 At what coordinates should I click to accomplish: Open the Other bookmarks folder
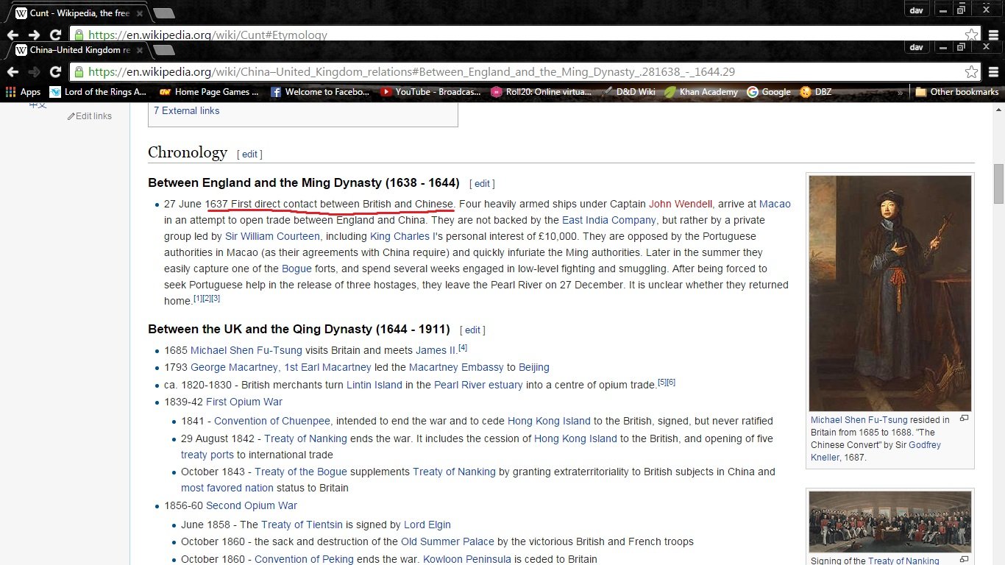956,92
